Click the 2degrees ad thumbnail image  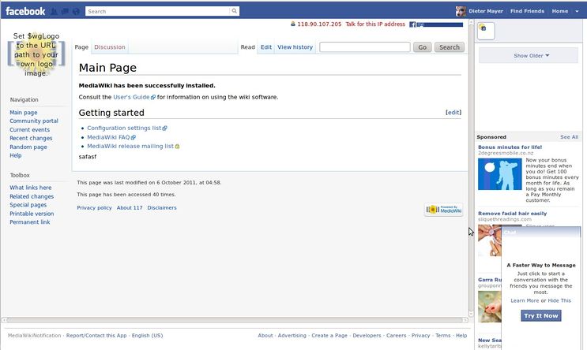click(500, 174)
